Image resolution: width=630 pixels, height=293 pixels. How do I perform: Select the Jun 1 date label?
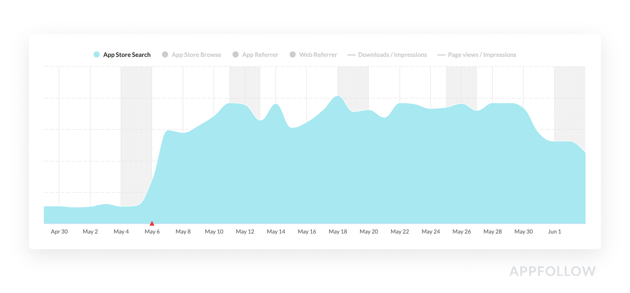(x=554, y=232)
